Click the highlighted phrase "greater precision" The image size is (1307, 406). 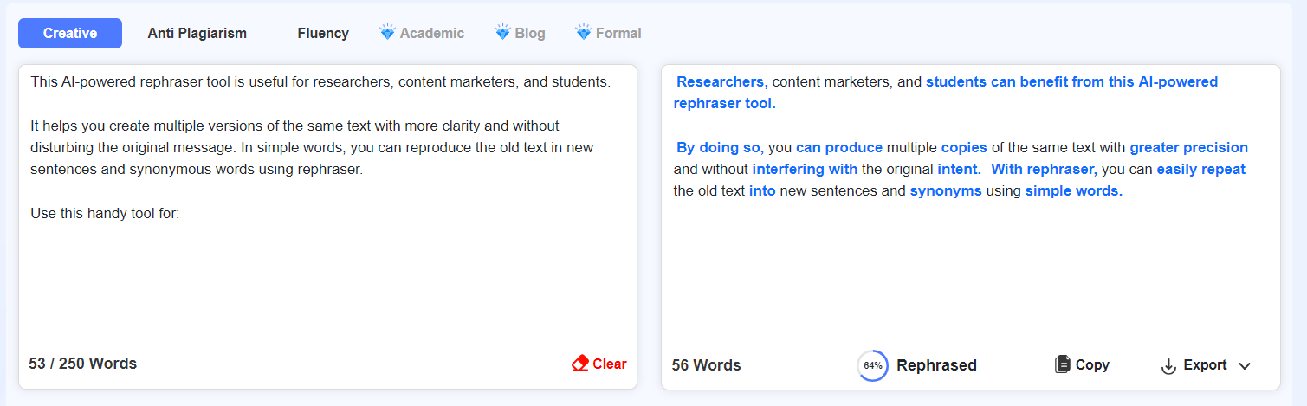[1188, 147]
